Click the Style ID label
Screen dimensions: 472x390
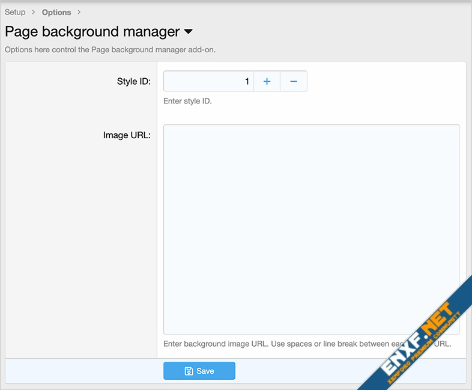133,82
